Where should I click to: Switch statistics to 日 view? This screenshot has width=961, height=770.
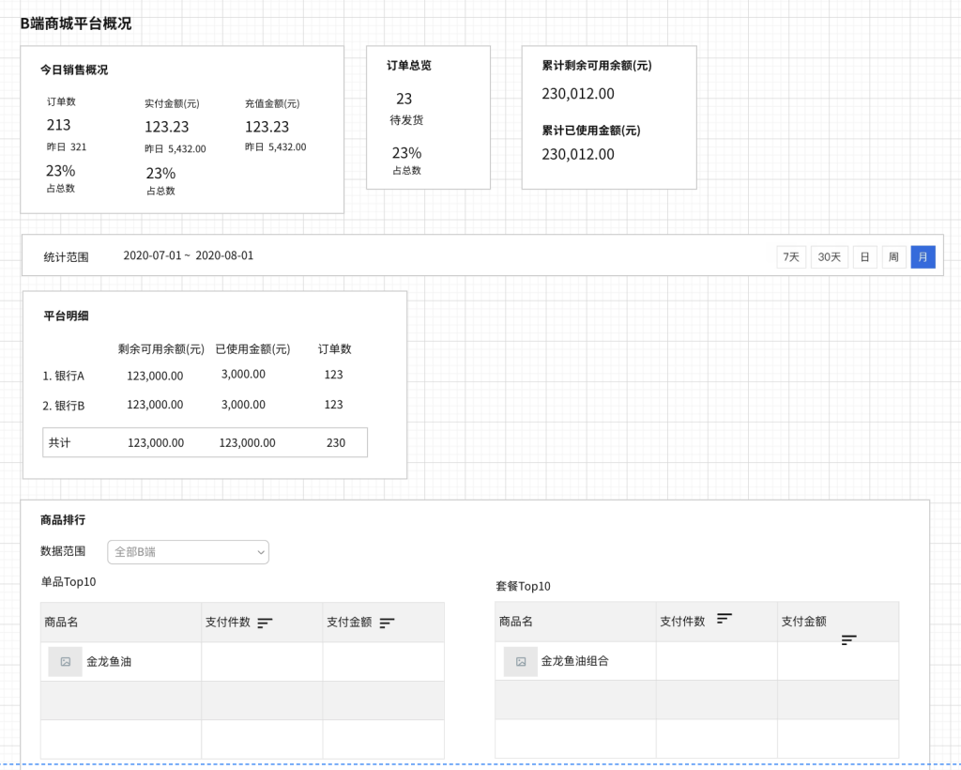click(864, 256)
